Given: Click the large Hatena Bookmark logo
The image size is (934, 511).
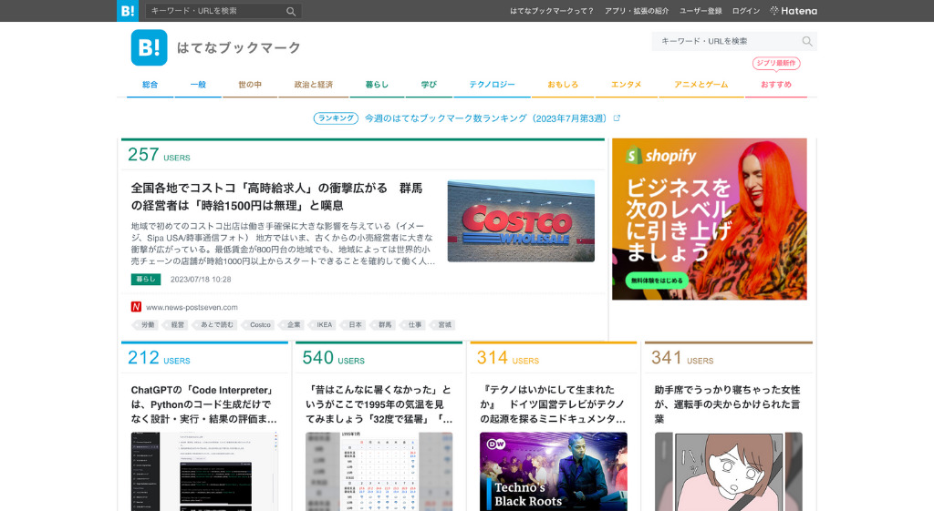Looking at the screenshot, I should [x=149, y=47].
